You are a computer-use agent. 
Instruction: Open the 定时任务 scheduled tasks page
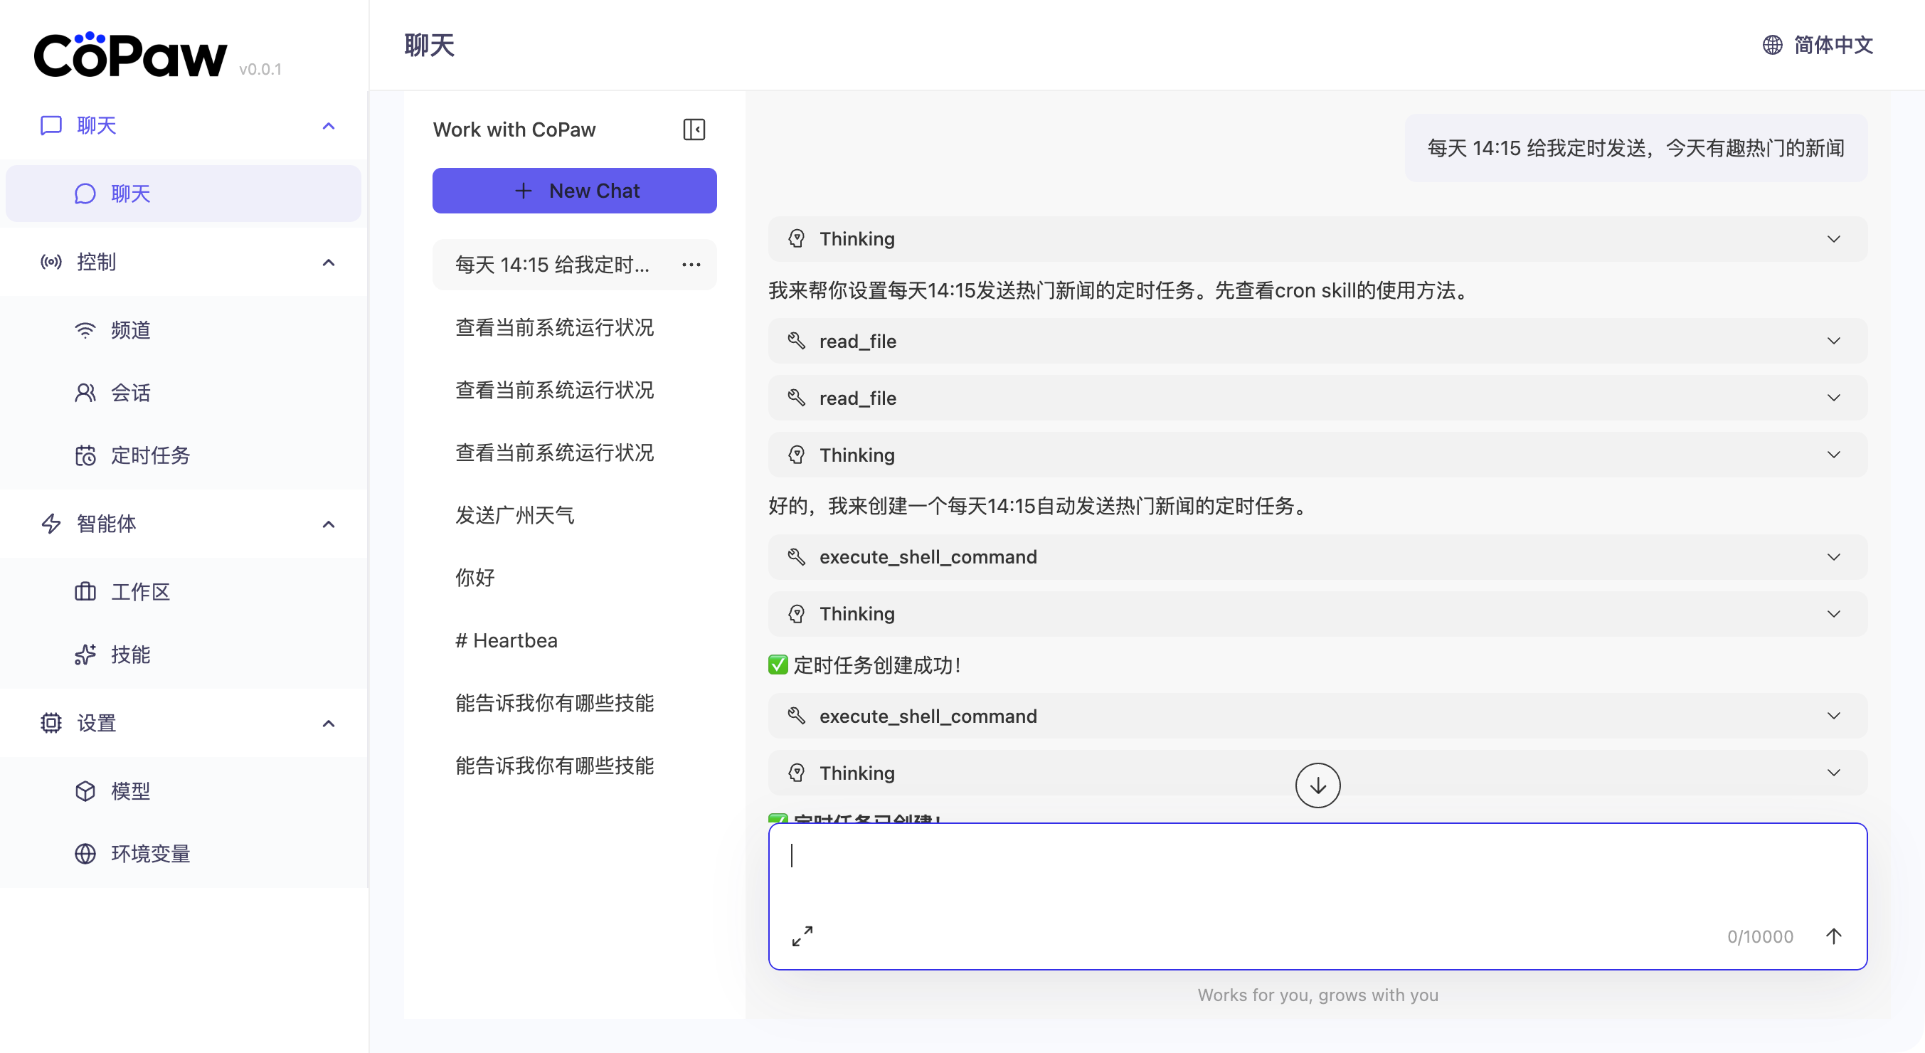(x=149, y=455)
